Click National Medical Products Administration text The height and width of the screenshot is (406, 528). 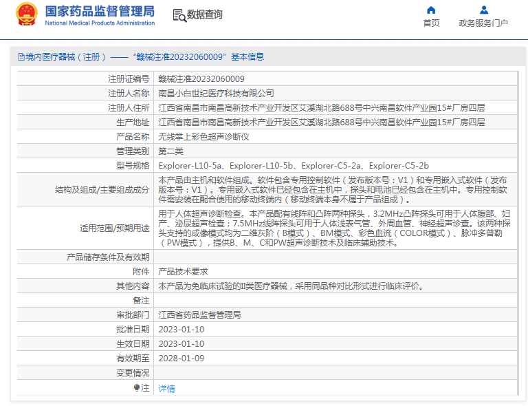(x=100, y=23)
